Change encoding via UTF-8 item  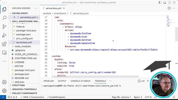pos(148,97)
